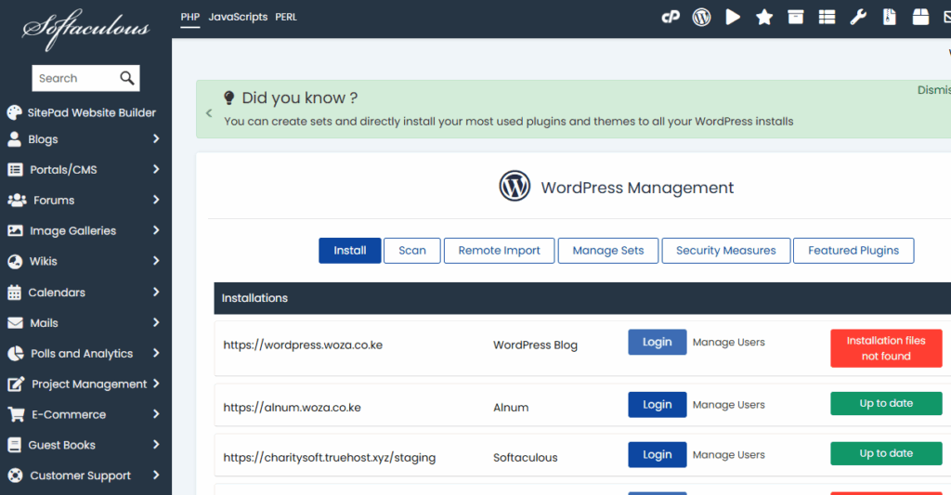Screen dimensions: 951x495
Task: Switch to the JavaScripts tab
Action: point(238,17)
